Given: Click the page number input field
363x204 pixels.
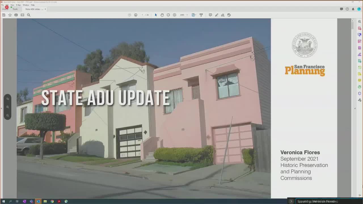Looking at the screenshot, I should point(142,15).
